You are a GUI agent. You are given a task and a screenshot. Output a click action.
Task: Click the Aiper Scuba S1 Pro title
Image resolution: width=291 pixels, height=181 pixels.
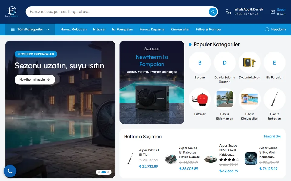tap(268, 152)
